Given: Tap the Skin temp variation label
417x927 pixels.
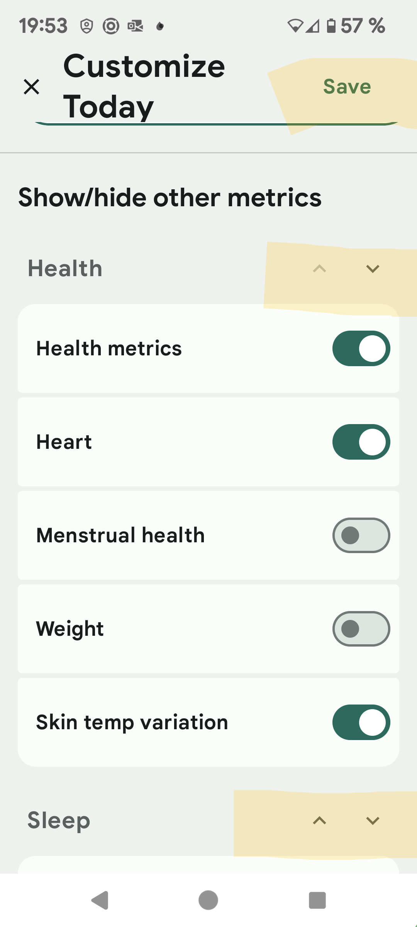Looking at the screenshot, I should pos(132,722).
